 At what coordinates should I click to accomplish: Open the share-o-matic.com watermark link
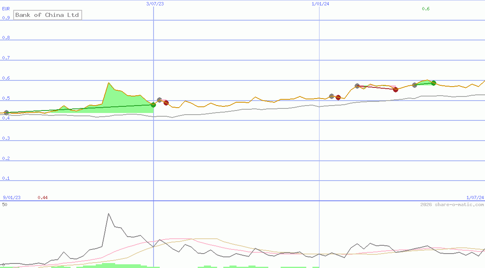pos(451,203)
